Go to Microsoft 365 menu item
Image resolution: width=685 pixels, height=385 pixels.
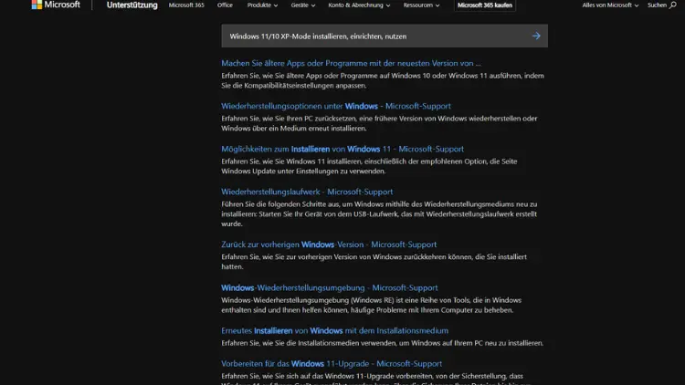tap(186, 5)
